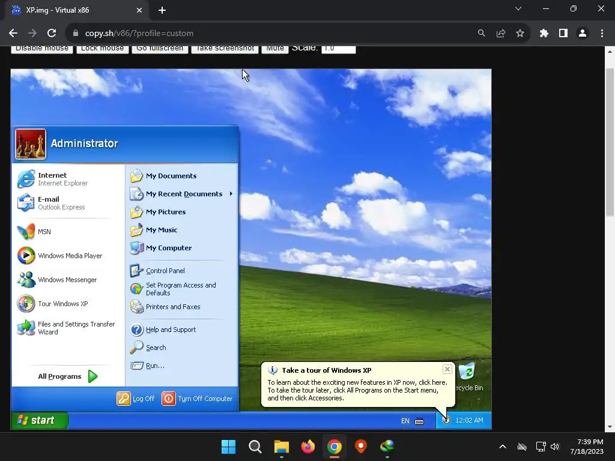Open Windows taskbar Search
This screenshot has width=615, height=461.
255,447
